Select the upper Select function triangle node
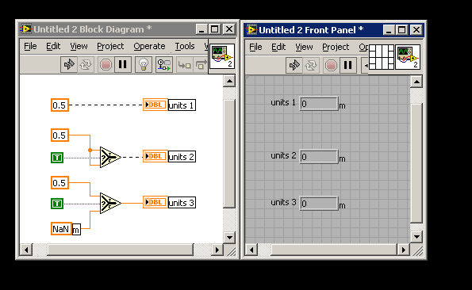Screen dimensions: 472x290 [110, 157]
